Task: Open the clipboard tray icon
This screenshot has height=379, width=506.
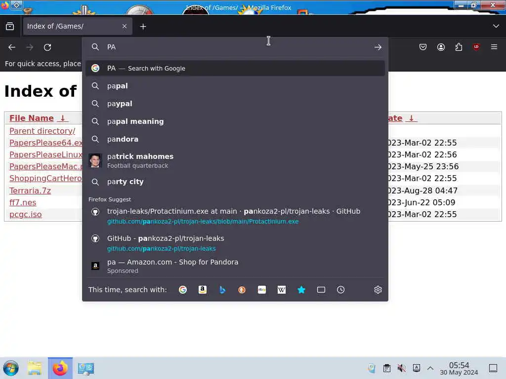Action: click(x=386, y=368)
